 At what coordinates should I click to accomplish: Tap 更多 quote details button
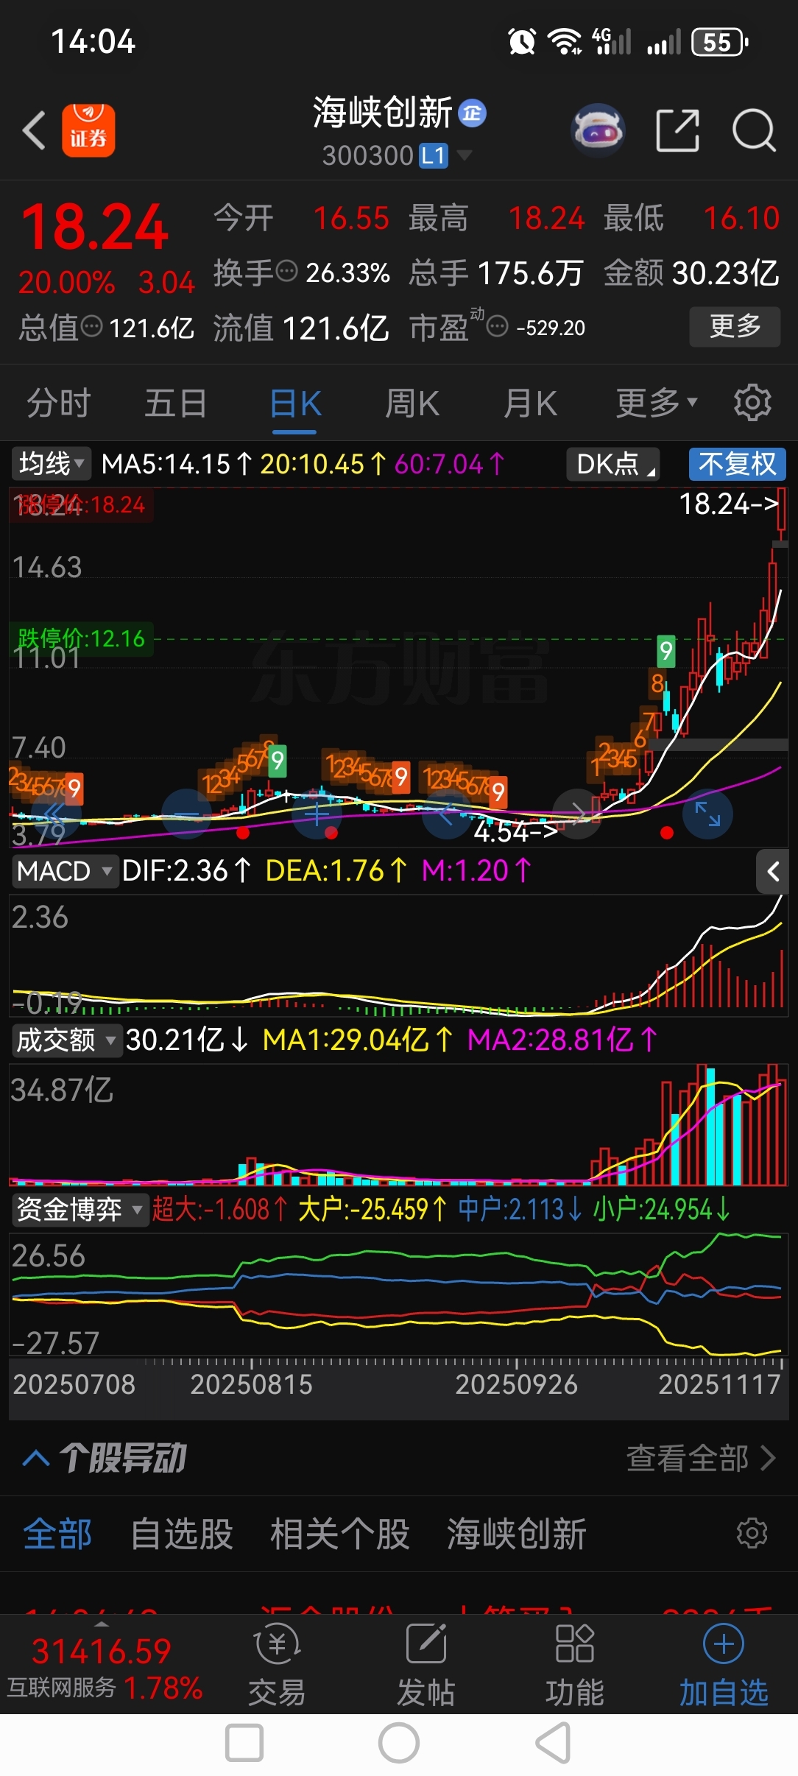tap(735, 326)
